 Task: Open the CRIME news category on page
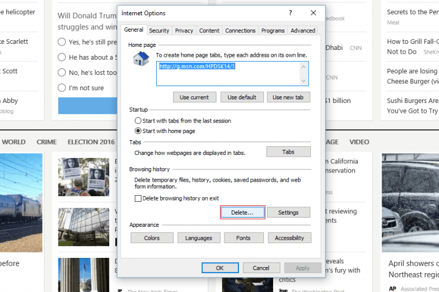pos(46,142)
